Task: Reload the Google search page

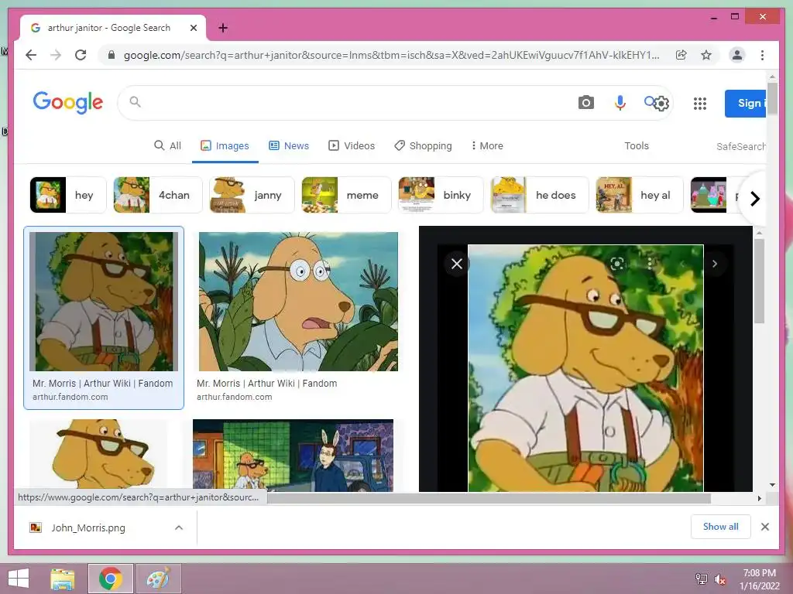Action: (x=81, y=55)
